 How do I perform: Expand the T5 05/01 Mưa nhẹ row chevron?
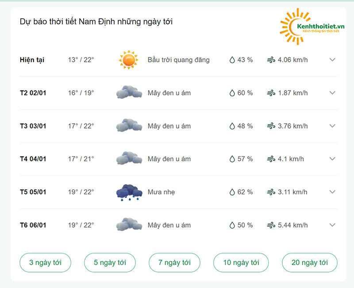point(332,192)
